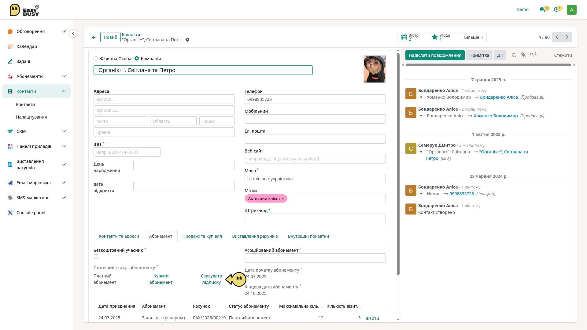Switch to the Абонемент tab
This screenshot has width=587, height=330.
(161, 236)
